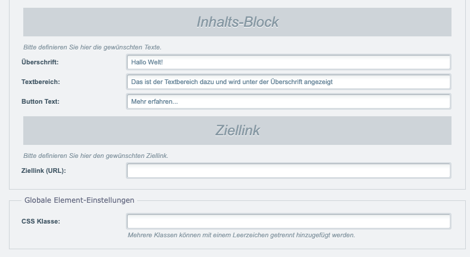The height and width of the screenshot is (257, 470).
Task: Click the Button Text label
Action: pyautogui.click(x=40, y=102)
